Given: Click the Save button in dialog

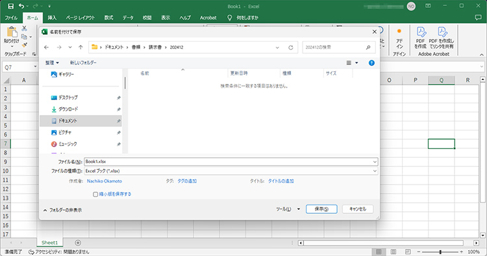Looking at the screenshot, I should tap(321, 209).
